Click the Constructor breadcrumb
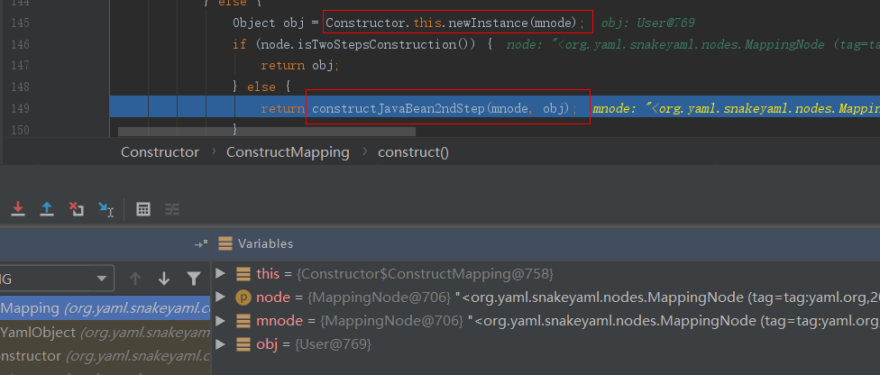Screen dimensions: 880x375 160,152
